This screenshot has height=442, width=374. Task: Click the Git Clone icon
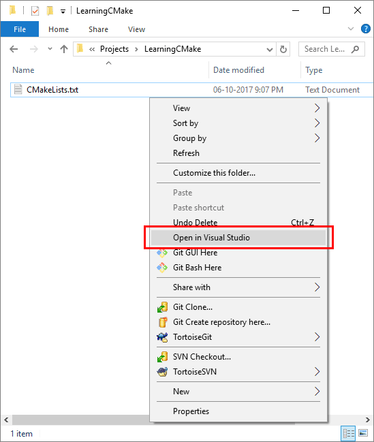pyautogui.click(x=162, y=307)
